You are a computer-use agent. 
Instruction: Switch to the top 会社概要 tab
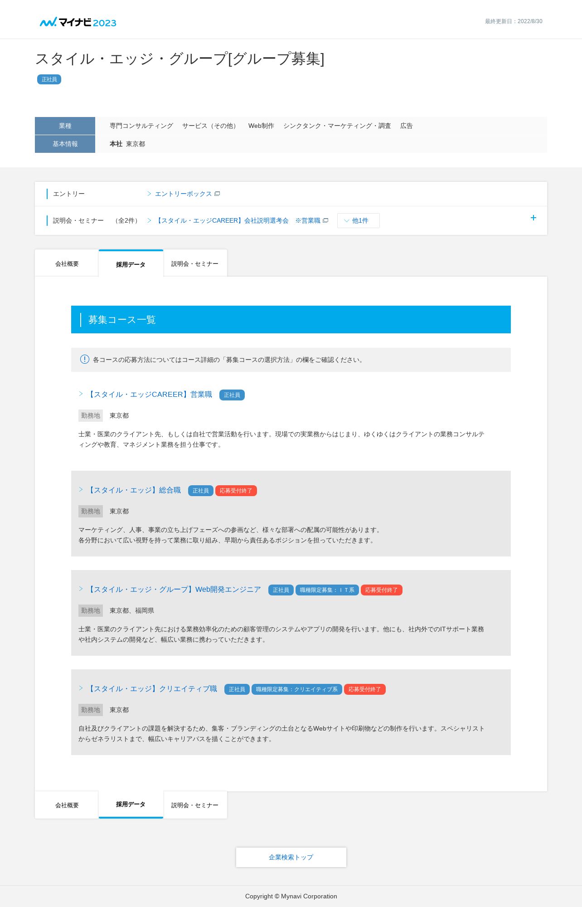coord(67,263)
